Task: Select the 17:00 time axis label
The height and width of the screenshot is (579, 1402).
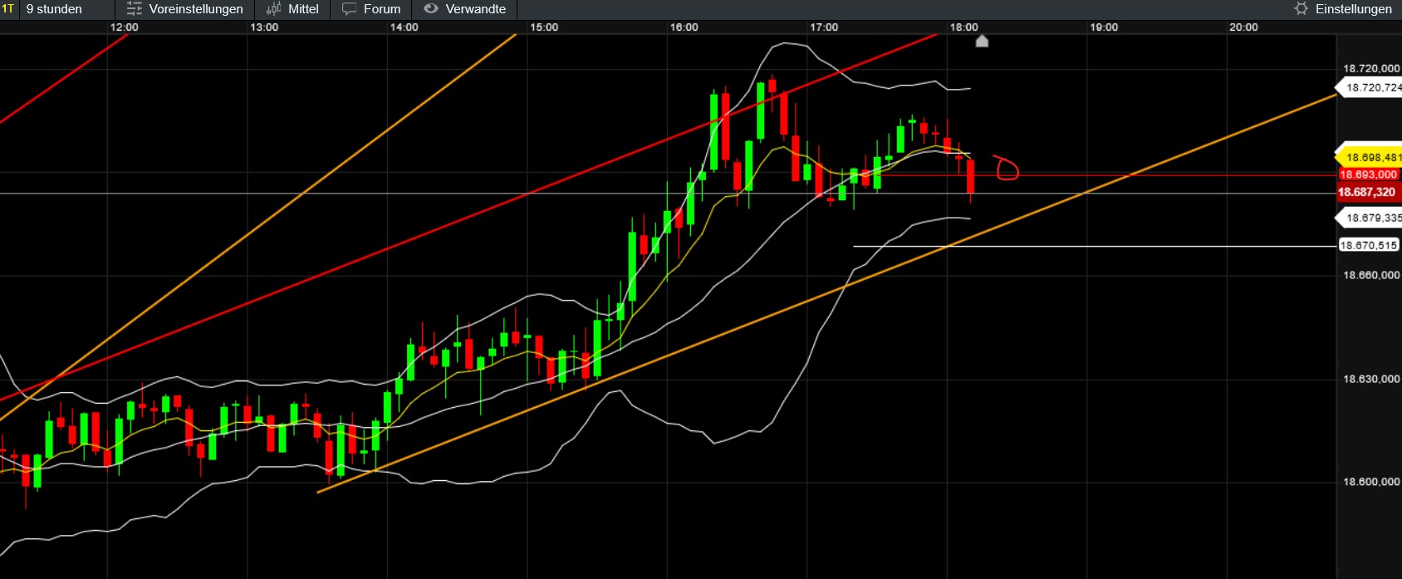Action: [x=824, y=27]
